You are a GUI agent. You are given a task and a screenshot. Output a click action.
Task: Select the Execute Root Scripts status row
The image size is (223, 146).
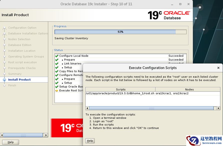pos(69,90)
